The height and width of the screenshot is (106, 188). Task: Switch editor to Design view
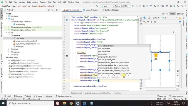(x=180, y=14)
